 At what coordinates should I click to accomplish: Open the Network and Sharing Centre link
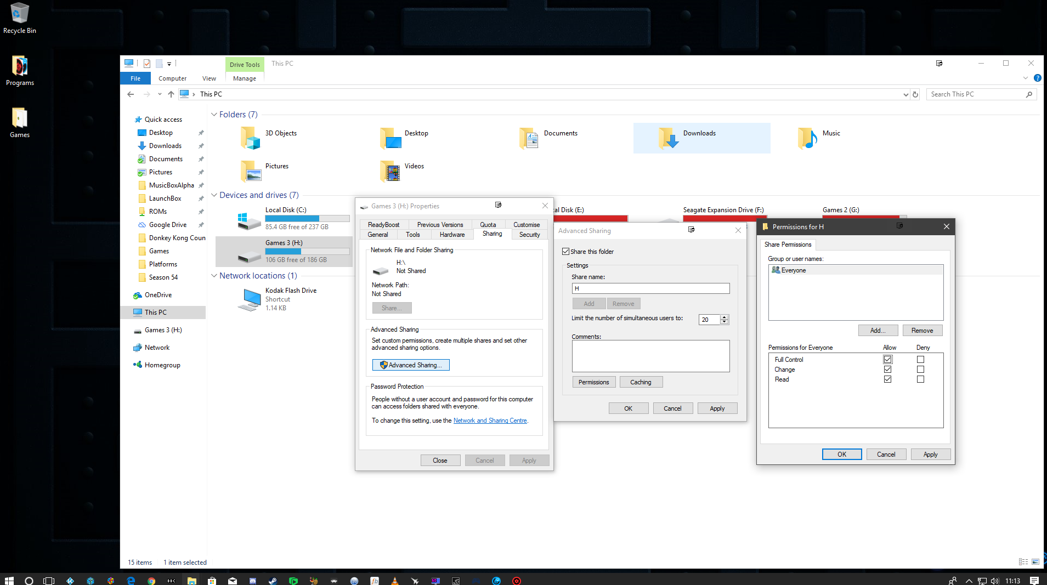point(490,421)
